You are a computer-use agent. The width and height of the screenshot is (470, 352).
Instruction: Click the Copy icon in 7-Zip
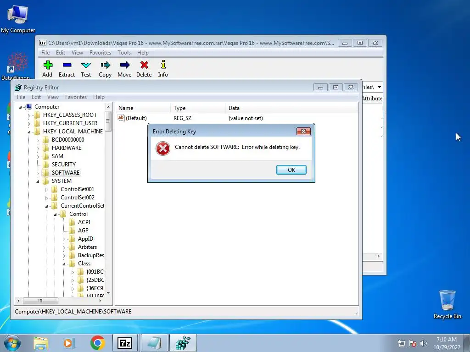tap(105, 65)
